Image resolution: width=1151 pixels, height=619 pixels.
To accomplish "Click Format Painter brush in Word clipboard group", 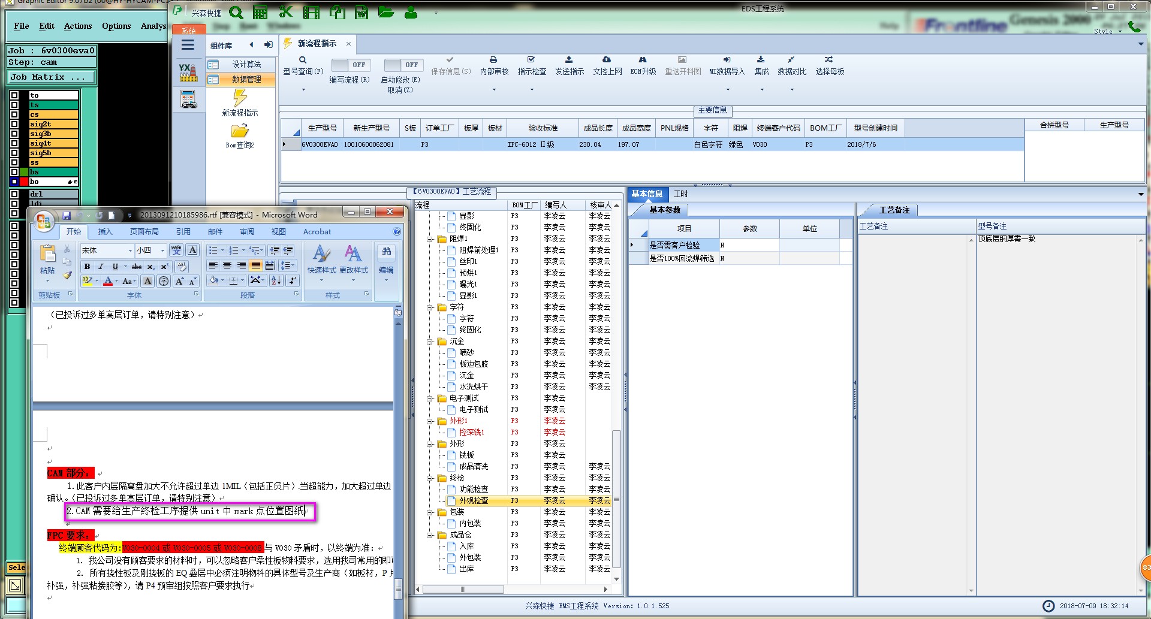I will [x=67, y=275].
